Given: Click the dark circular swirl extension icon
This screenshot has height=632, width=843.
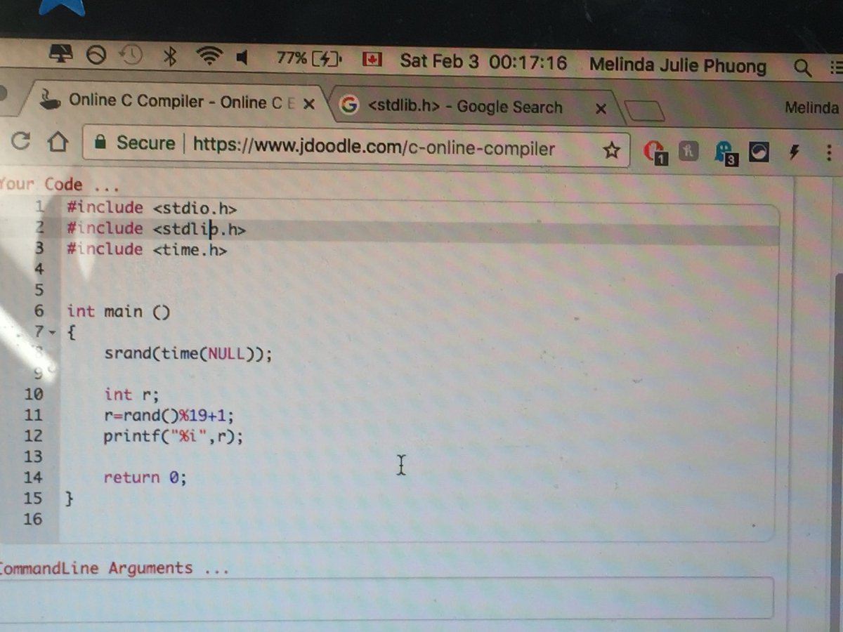Looking at the screenshot, I should 759,151.
